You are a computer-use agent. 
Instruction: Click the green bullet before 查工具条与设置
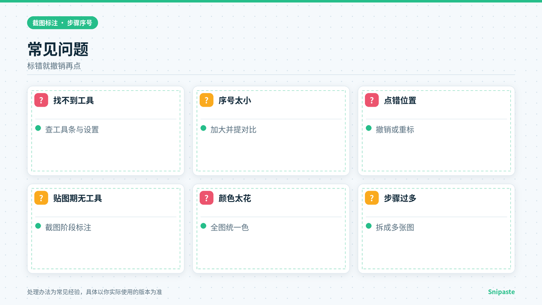[38, 128]
